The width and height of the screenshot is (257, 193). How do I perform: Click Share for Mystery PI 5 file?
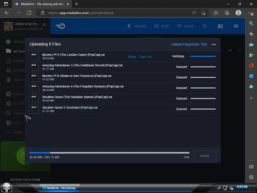tap(132, 57)
